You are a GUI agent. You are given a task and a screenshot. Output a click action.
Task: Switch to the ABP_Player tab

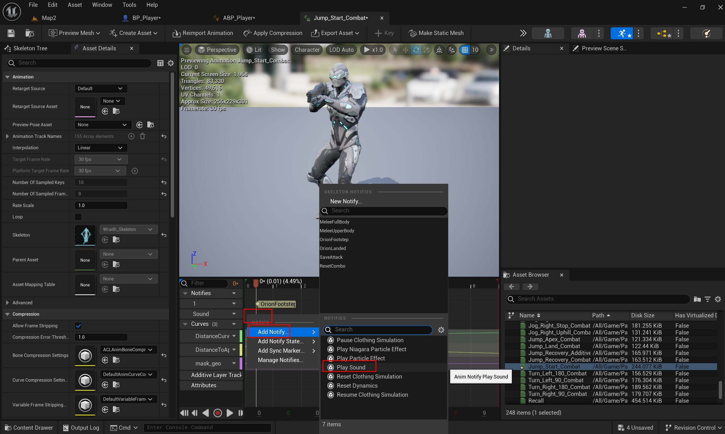point(239,18)
